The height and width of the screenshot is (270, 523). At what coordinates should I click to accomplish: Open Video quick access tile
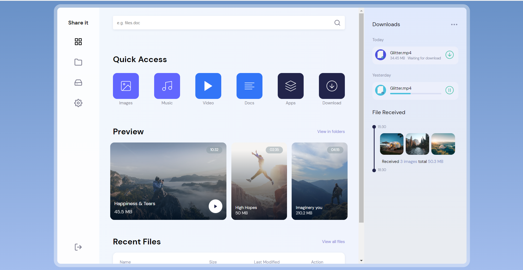click(x=208, y=86)
